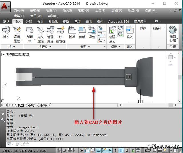
Task: Click the Autodesk 360 ribbon tab
Action: point(119,21)
